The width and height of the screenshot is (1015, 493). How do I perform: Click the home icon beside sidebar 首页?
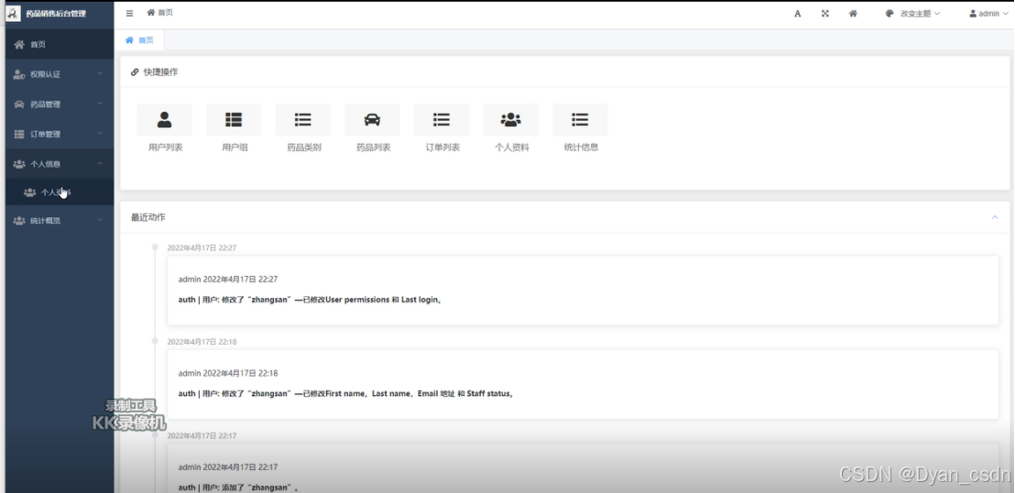coord(19,45)
